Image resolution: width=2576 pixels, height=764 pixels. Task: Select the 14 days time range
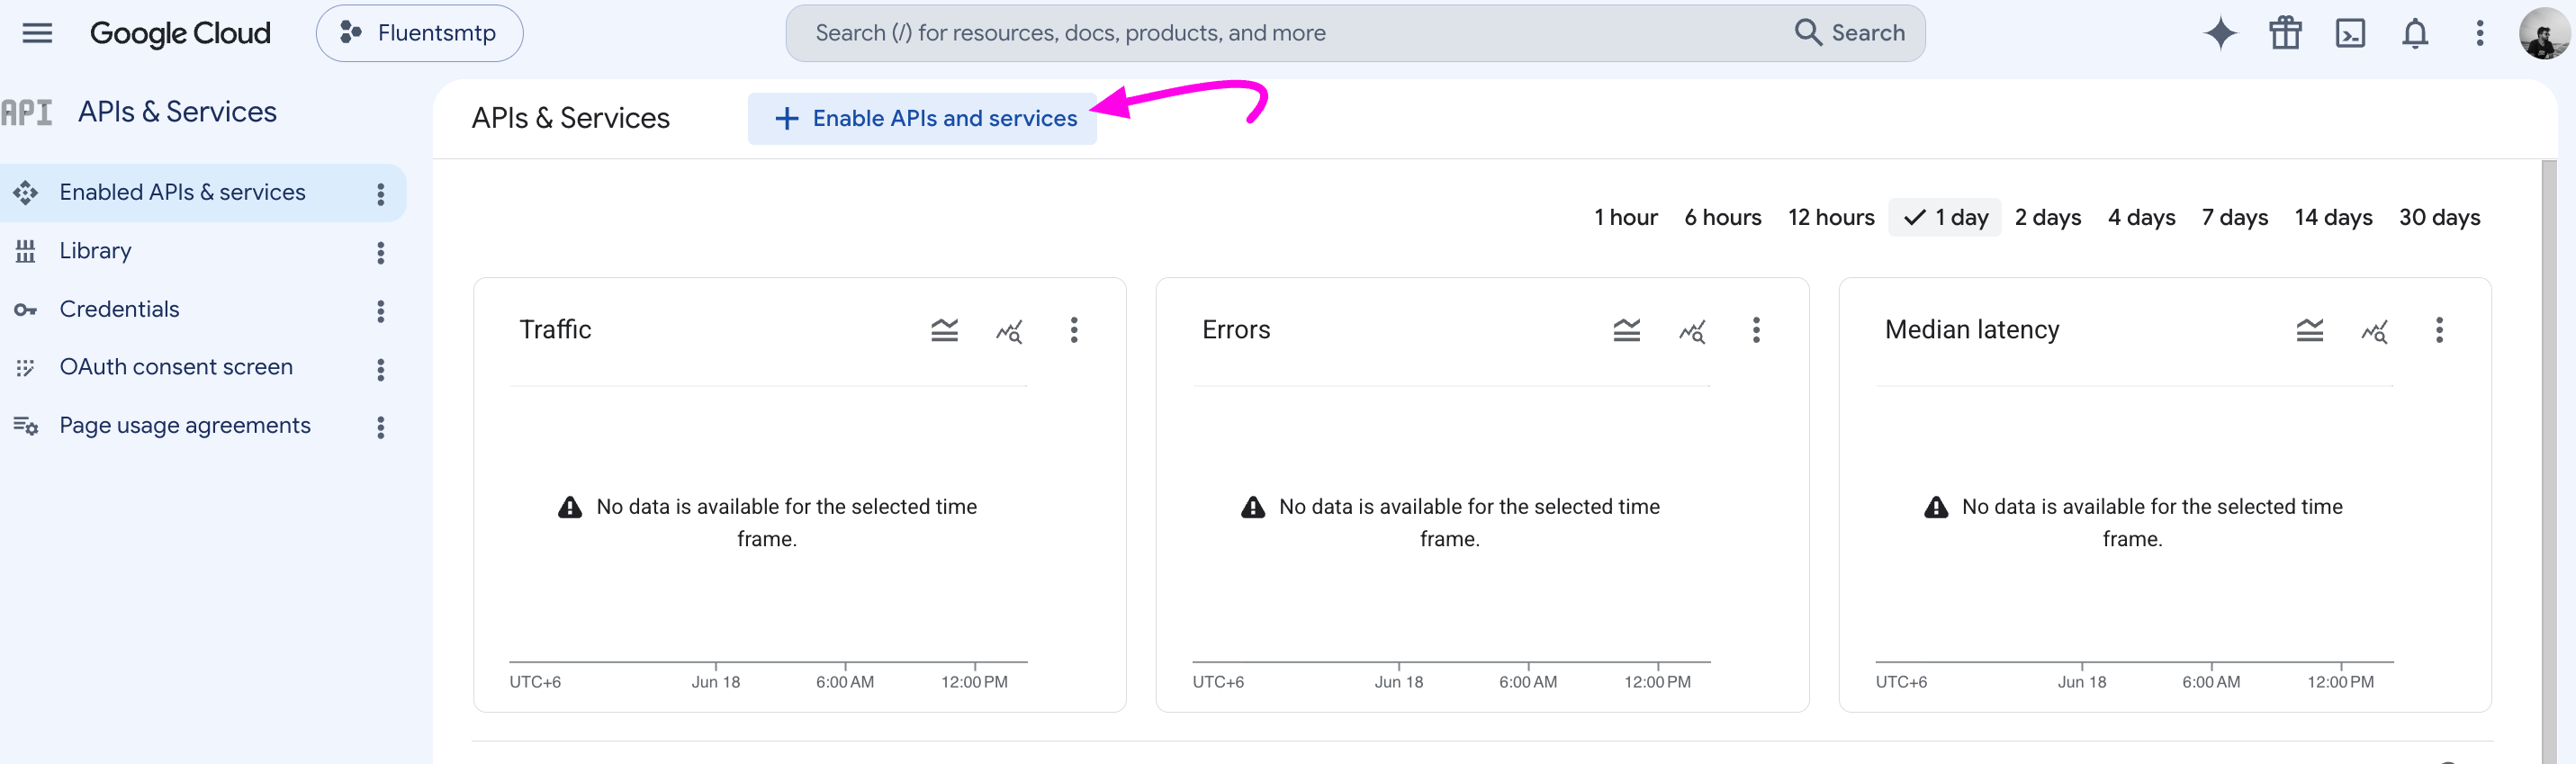pos(2333,217)
